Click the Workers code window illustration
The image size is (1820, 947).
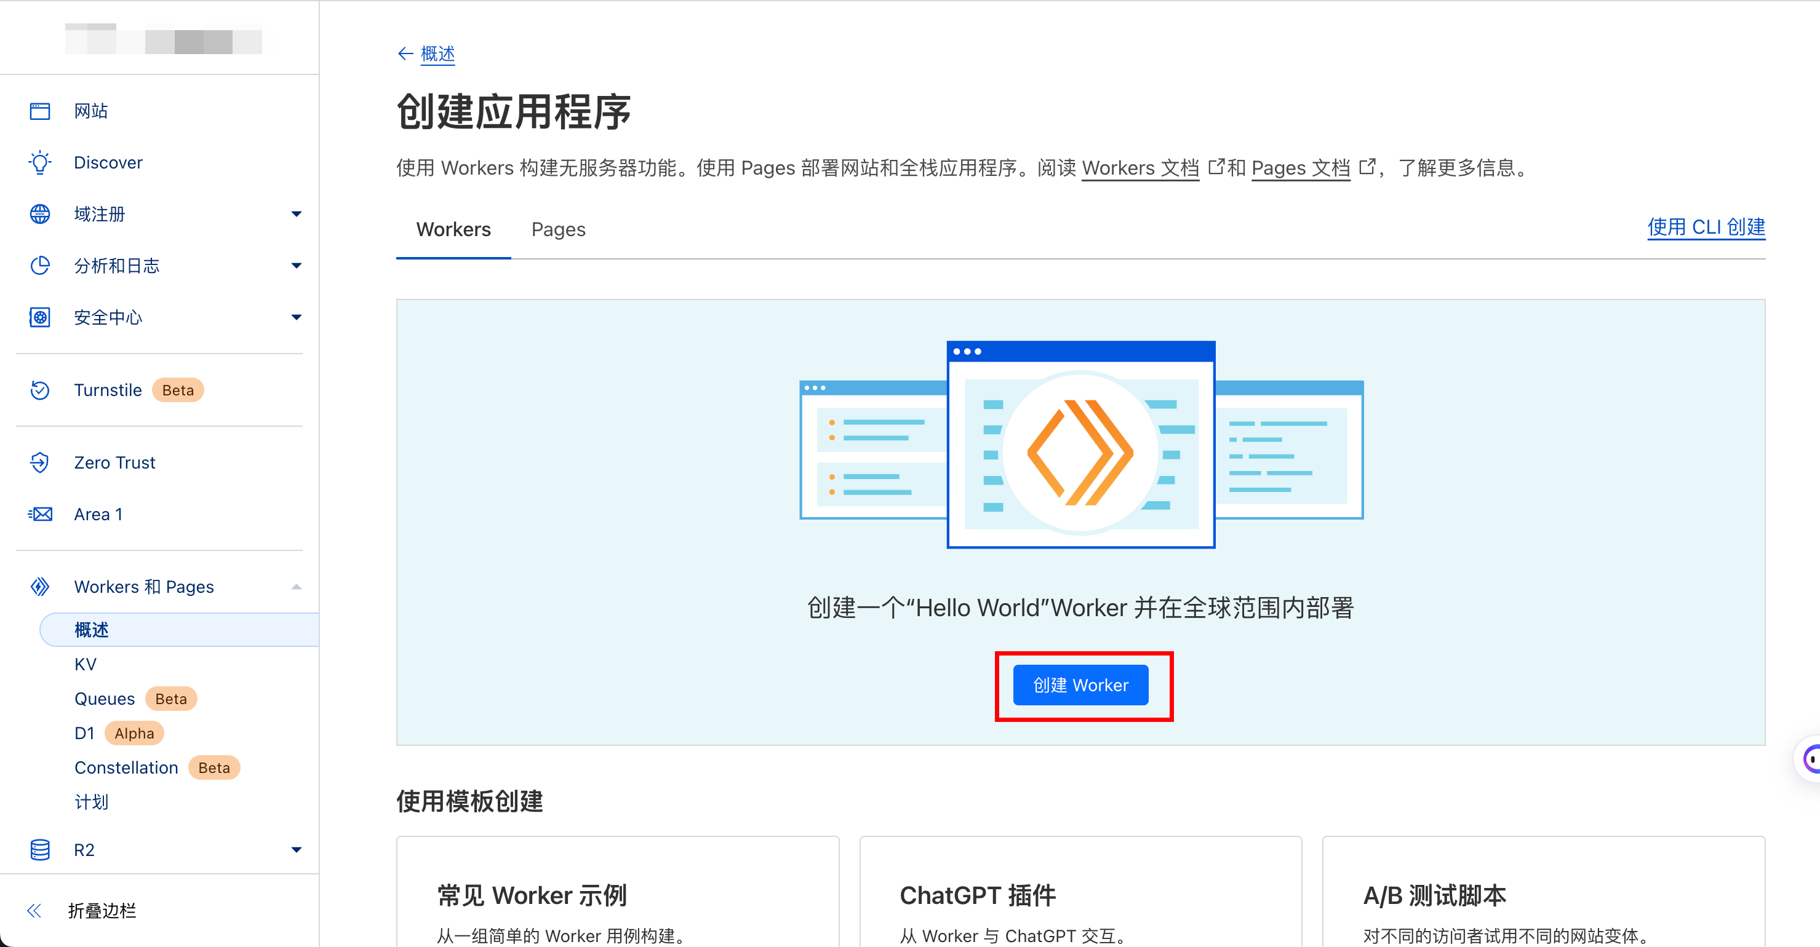coord(1081,445)
